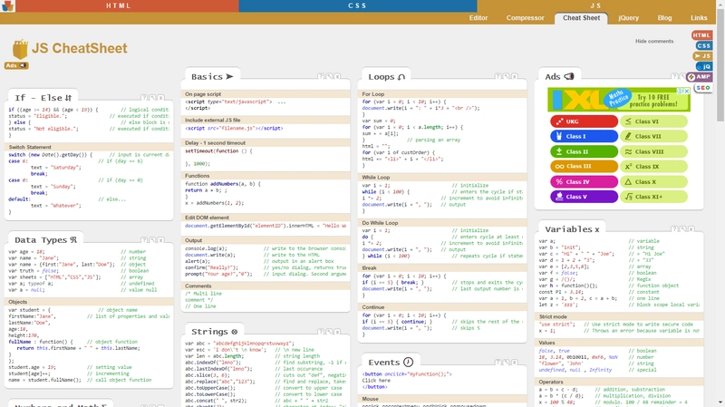Click the Ads megaphone badge under page title

coord(16,65)
